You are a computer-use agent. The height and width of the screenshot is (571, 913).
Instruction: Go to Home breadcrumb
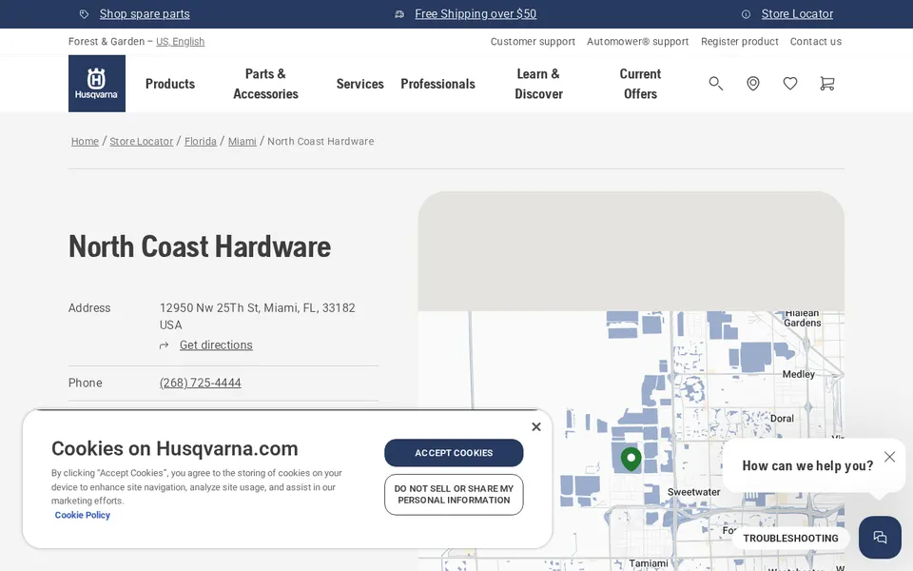(x=85, y=141)
